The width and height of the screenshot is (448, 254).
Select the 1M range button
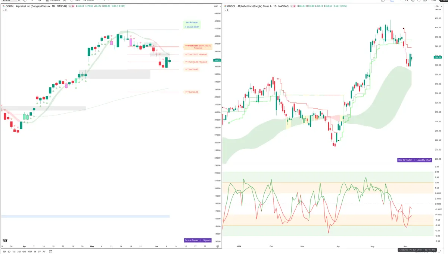pyautogui.click(x=14, y=252)
